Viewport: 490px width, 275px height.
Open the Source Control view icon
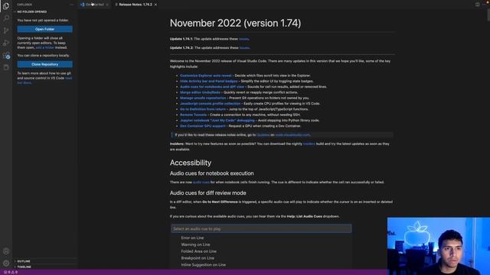(6, 31)
